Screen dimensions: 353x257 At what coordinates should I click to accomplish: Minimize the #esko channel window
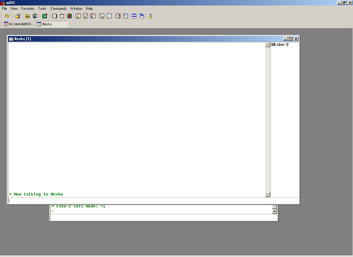pos(285,39)
